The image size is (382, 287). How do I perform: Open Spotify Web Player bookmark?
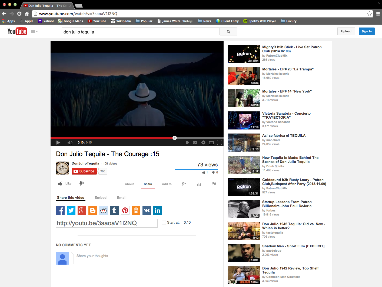260,21
